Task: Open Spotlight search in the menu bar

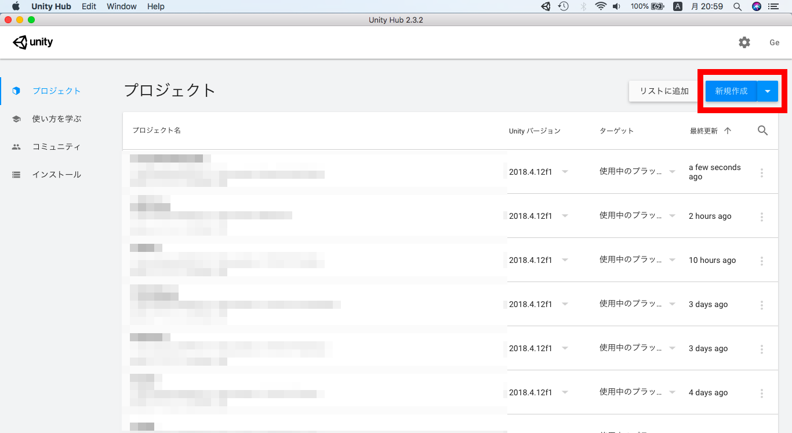Action: [737, 6]
